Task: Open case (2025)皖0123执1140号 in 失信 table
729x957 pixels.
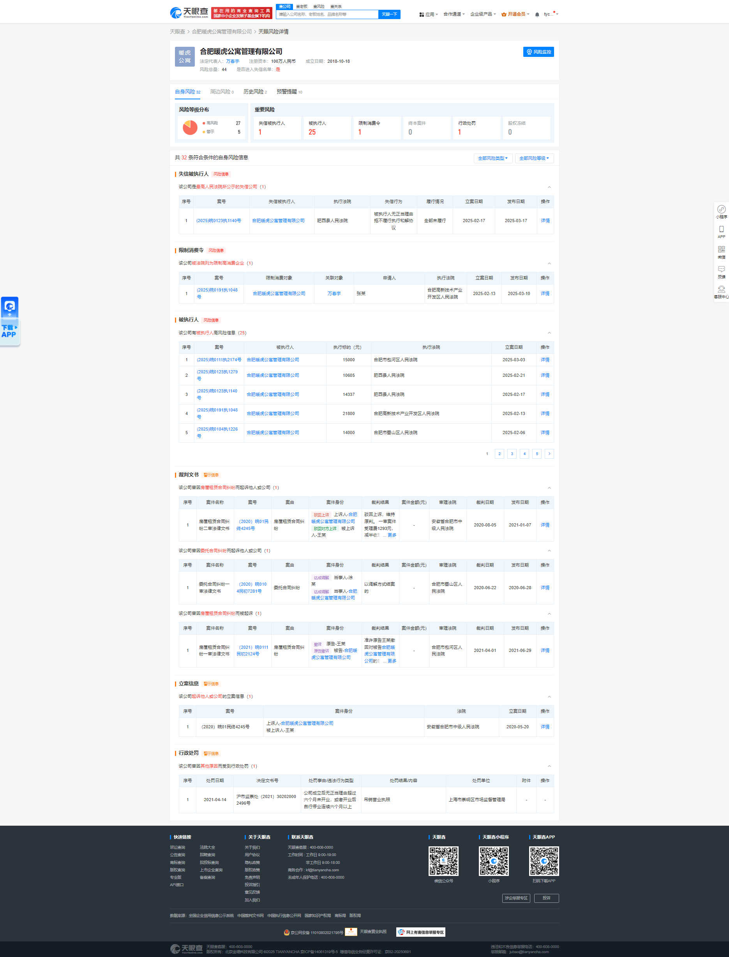Action: [218, 221]
